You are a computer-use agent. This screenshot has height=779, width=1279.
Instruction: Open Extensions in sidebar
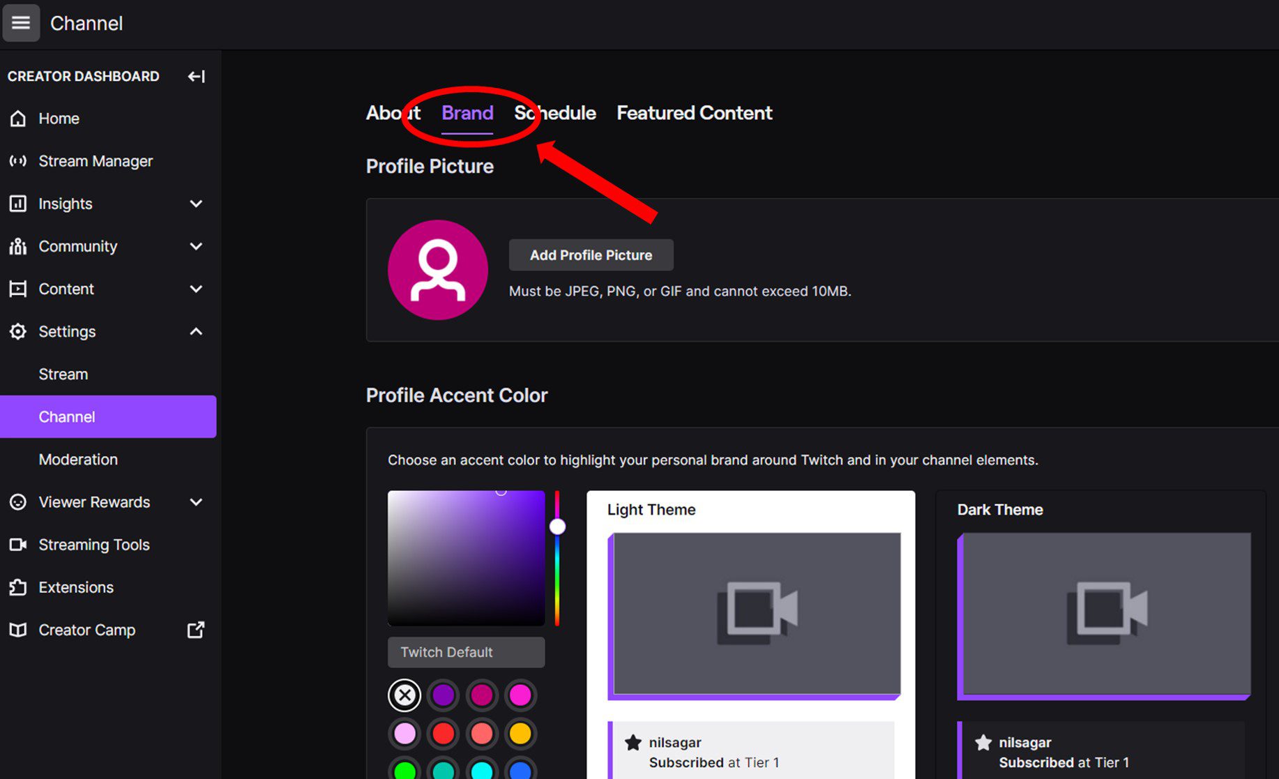[x=108, y=587]
